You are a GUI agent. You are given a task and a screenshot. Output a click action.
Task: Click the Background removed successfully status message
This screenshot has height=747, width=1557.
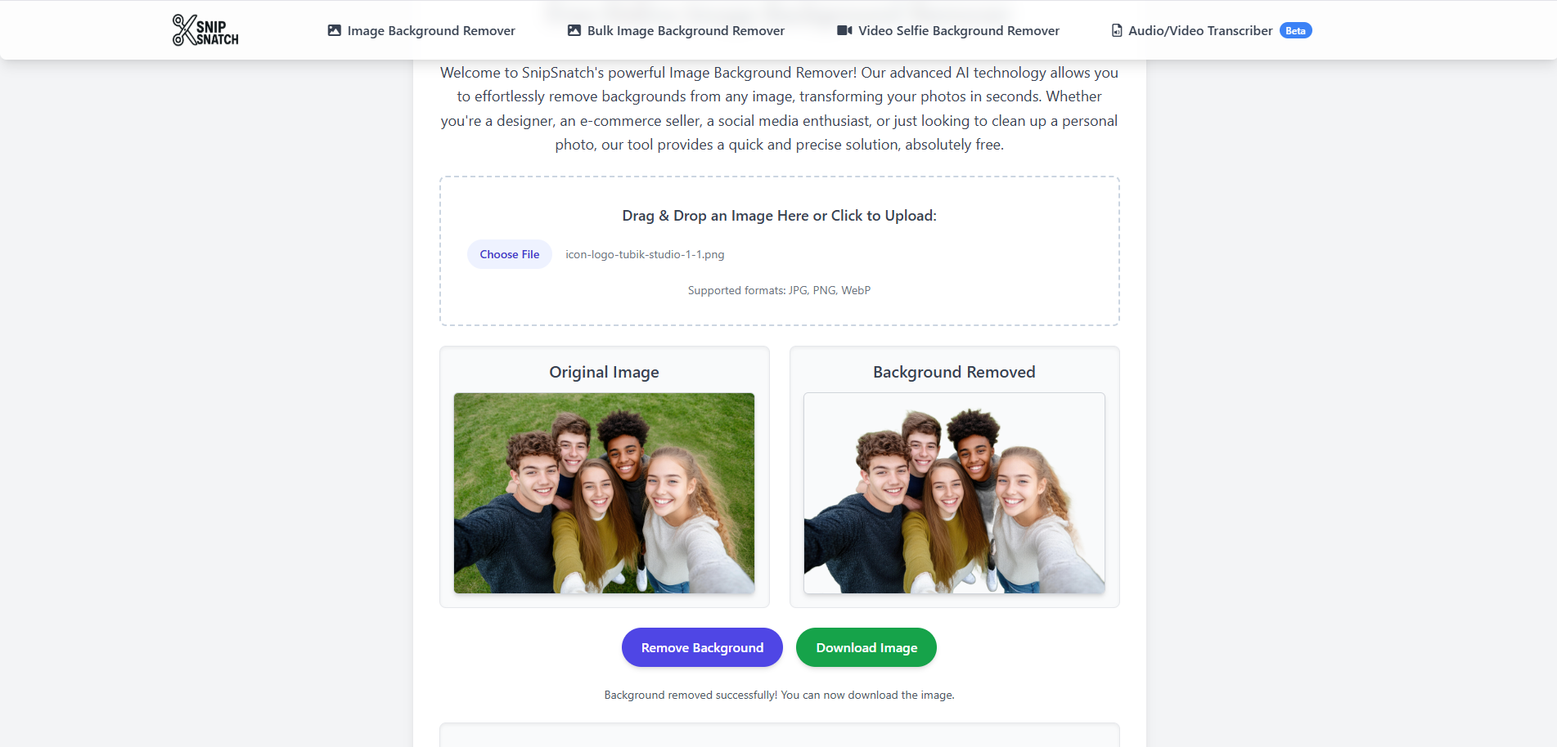tap(779, 695)
